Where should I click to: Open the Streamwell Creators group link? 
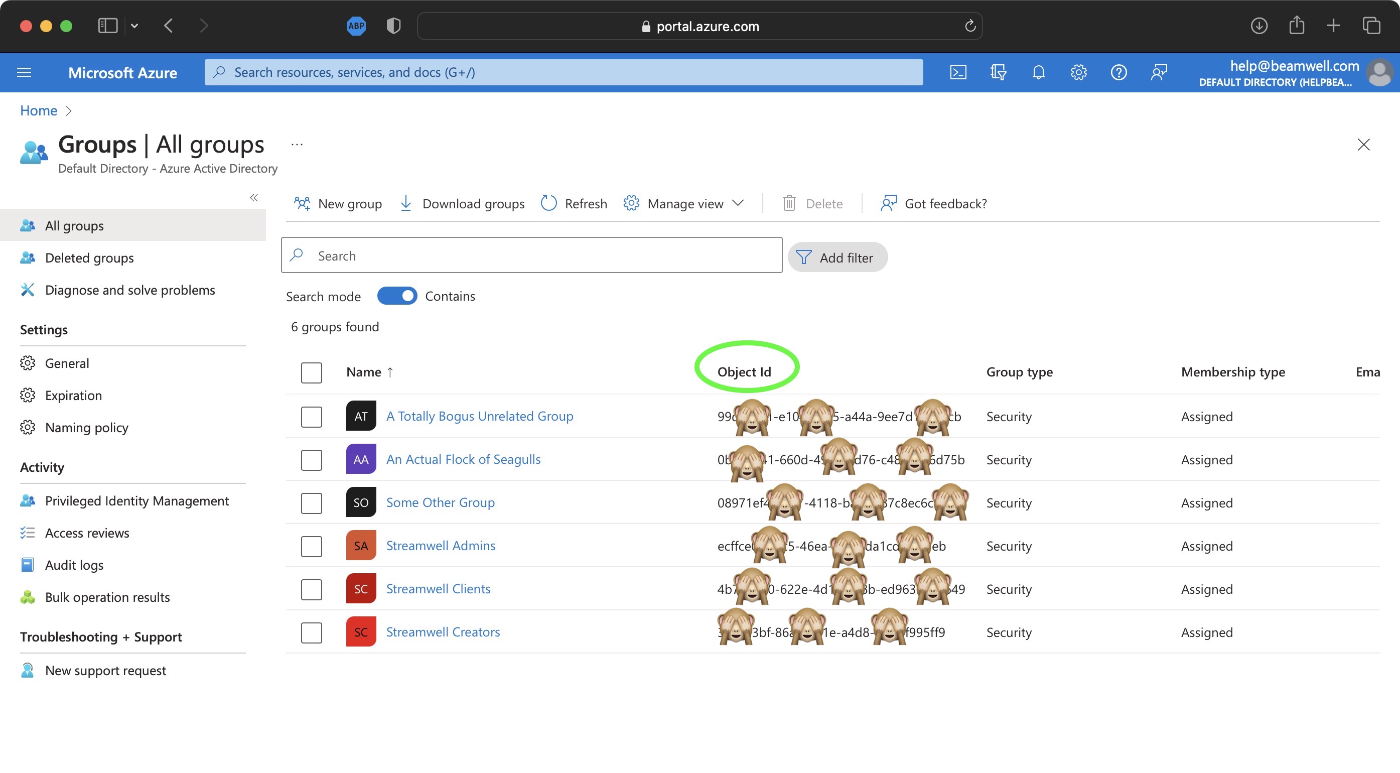pos(443,632)
